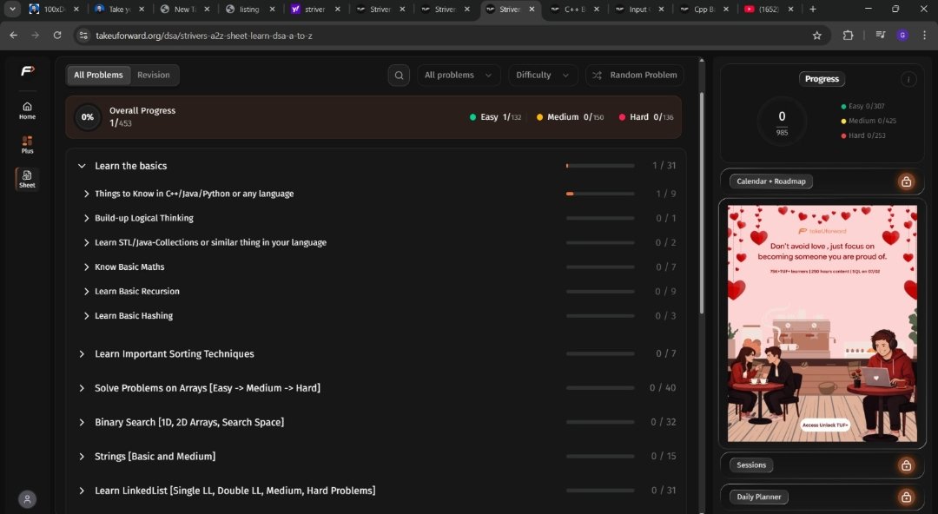Viewport: 938px width, 514px height.
Task: Open the Difficulty filter dropdown
Action: (x=543, y=76)
